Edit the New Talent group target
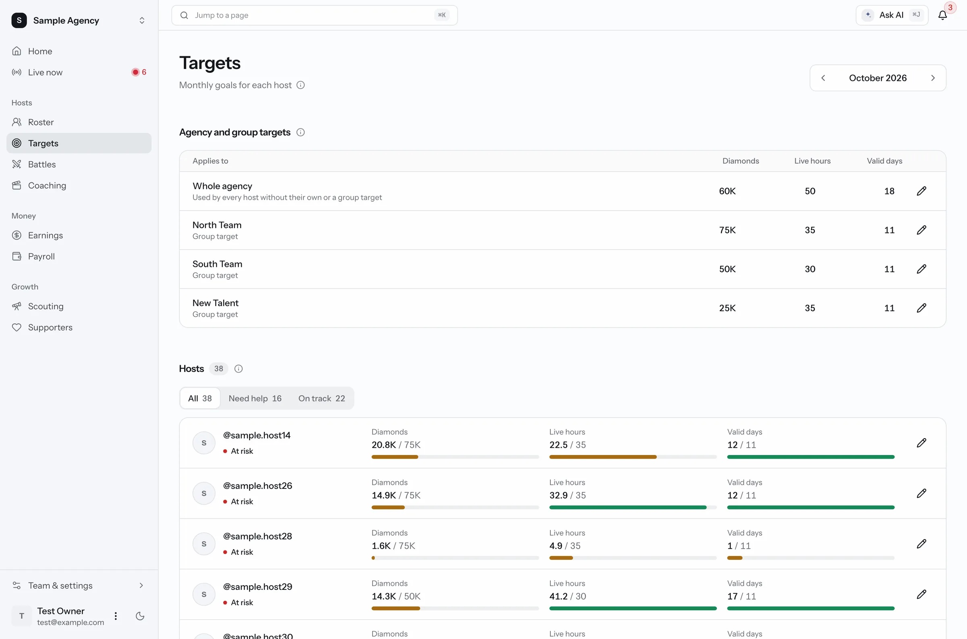Screen dimensions: 967x639 pyautogui.click(x=921, y=308)
